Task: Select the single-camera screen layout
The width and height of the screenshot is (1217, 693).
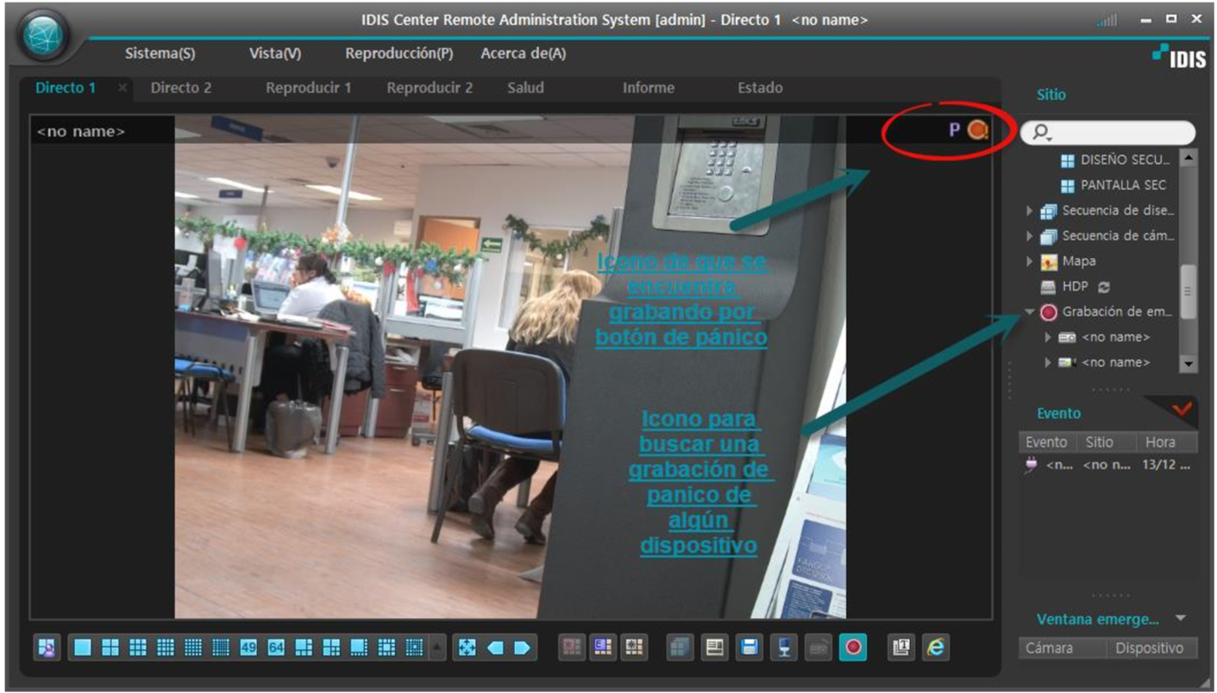Action: point(82,647)
